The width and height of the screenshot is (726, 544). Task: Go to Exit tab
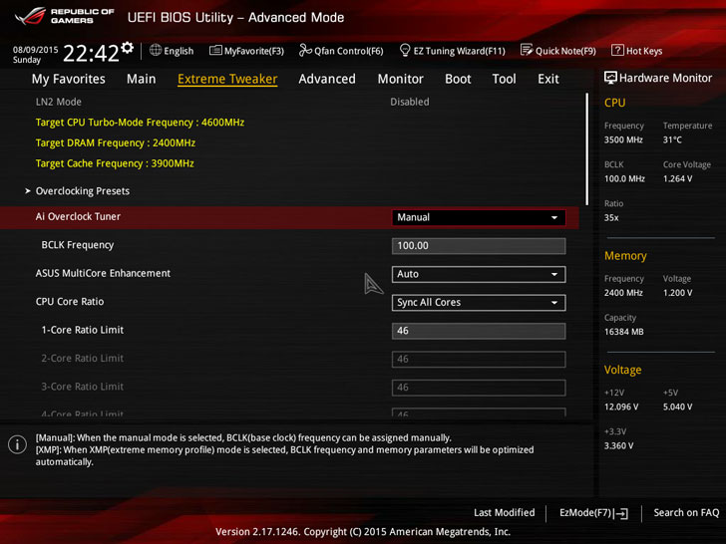(x=548, y=79)
